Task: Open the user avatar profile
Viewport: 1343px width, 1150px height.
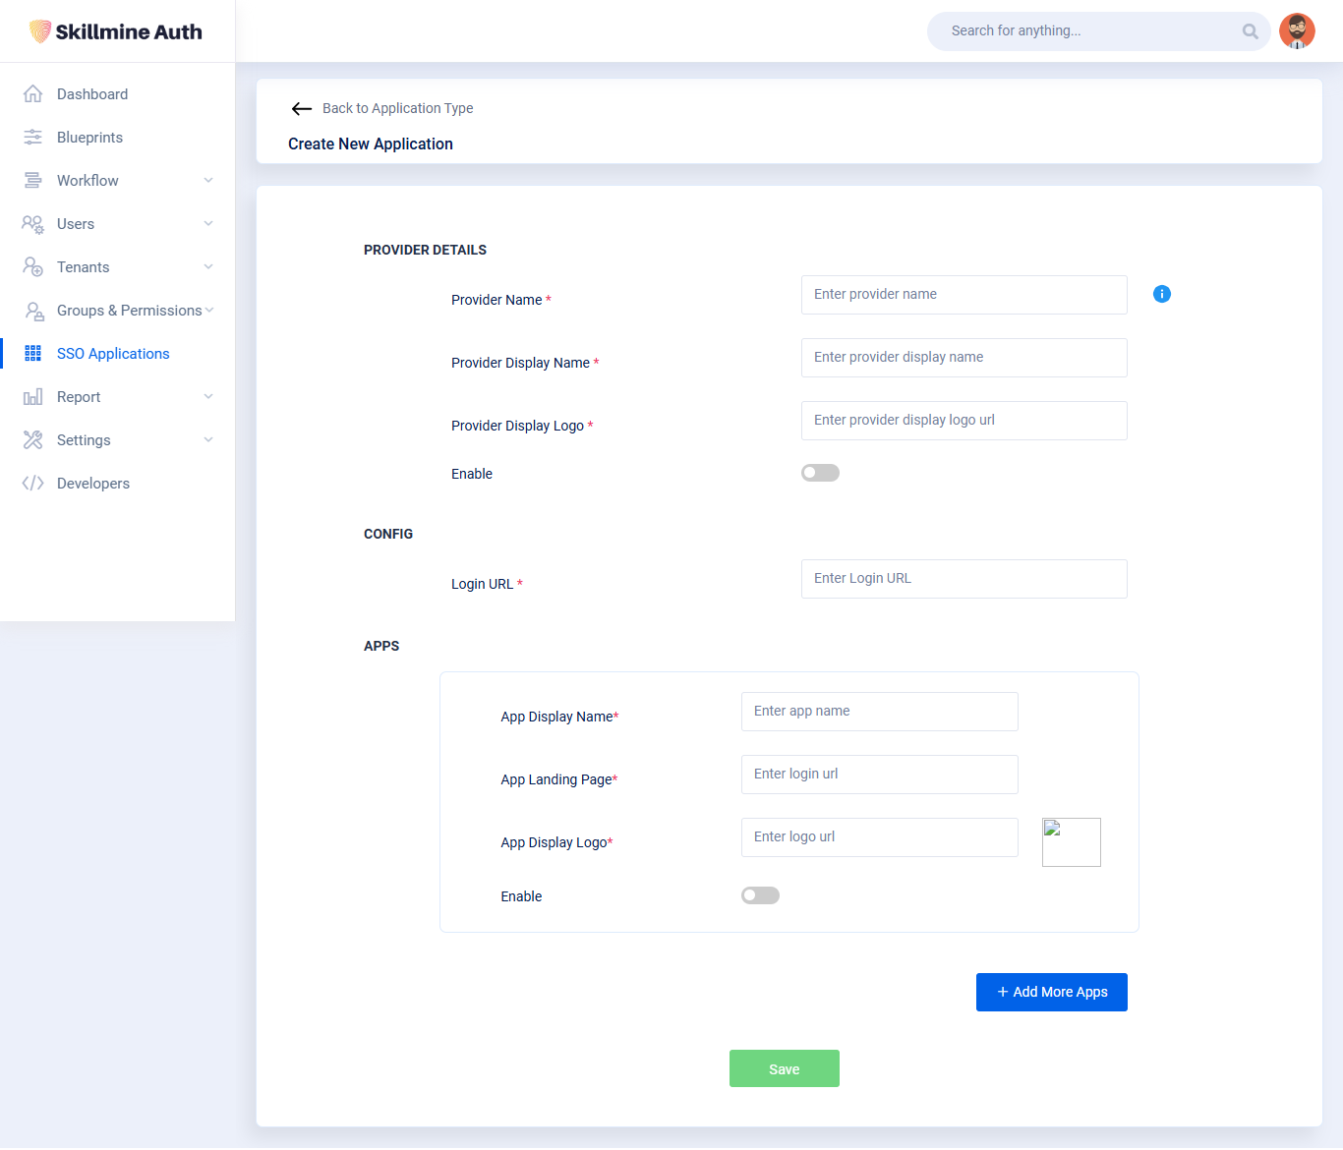Action: [x=1297, y=31]
